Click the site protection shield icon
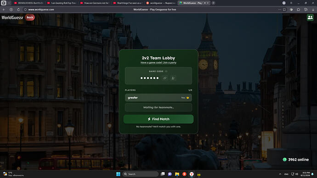317x178 pixels. [x=25, y=10]
